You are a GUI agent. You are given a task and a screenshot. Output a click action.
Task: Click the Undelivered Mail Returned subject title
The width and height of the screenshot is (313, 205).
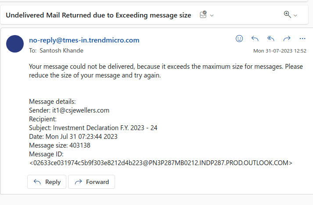click(x=98, y=15)
